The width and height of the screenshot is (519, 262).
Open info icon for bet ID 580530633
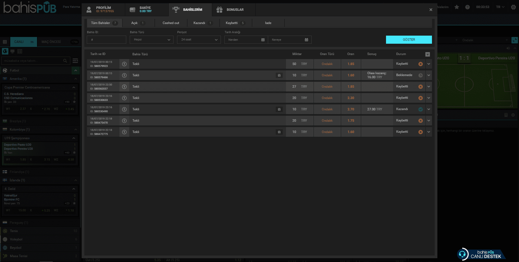[124, 98]
